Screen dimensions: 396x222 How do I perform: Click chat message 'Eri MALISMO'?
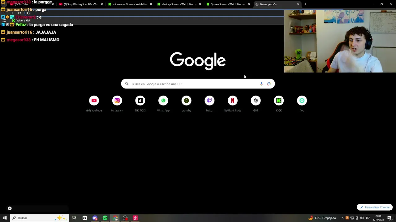[47, 40]
